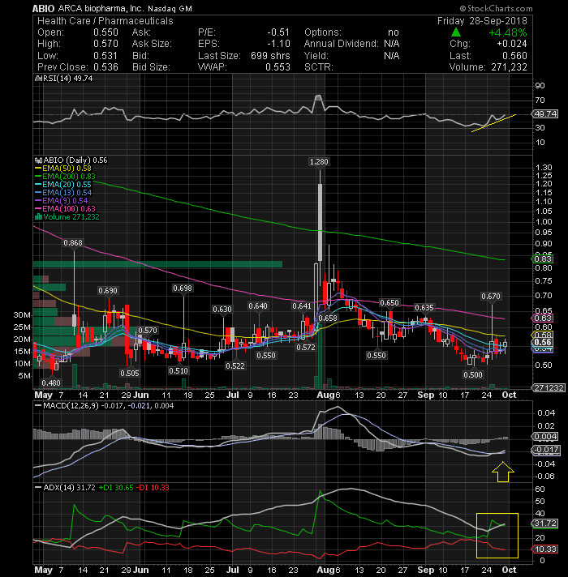This screenshot has width=568, height=577.
Task: Click the 0.505 low price label
Action: coord(130,373)
